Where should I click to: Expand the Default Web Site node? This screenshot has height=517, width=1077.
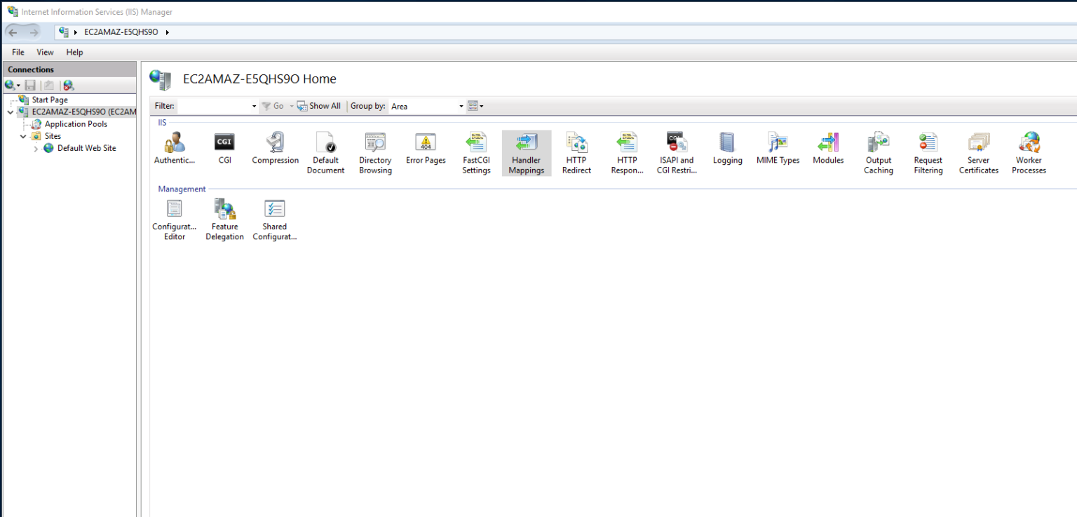(x=35, y=148)
